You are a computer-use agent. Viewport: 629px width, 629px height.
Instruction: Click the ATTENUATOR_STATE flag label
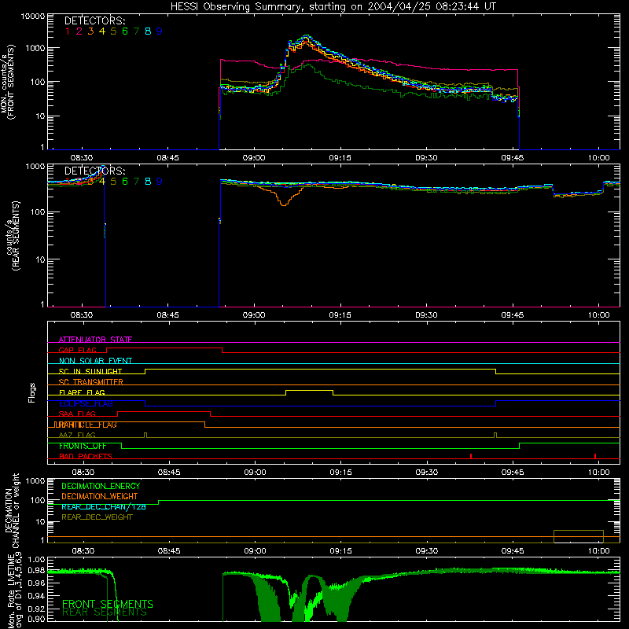pyautogui.click(x=95, y=340)
